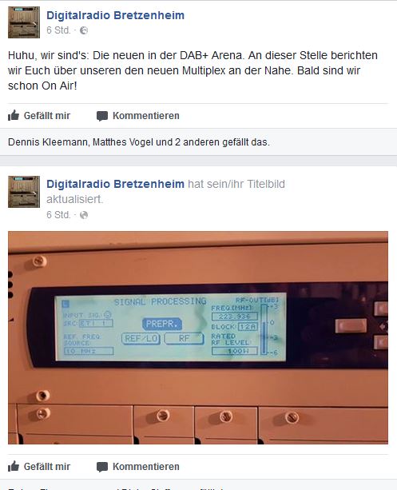Click the Titelbild link in second post
Viewport: 397px width, 490px height.
266,184
